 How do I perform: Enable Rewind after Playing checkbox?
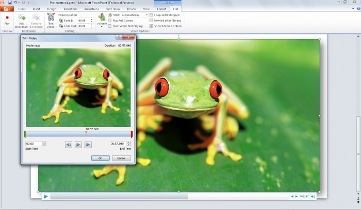pyautogui.click(x=151, y=21)
